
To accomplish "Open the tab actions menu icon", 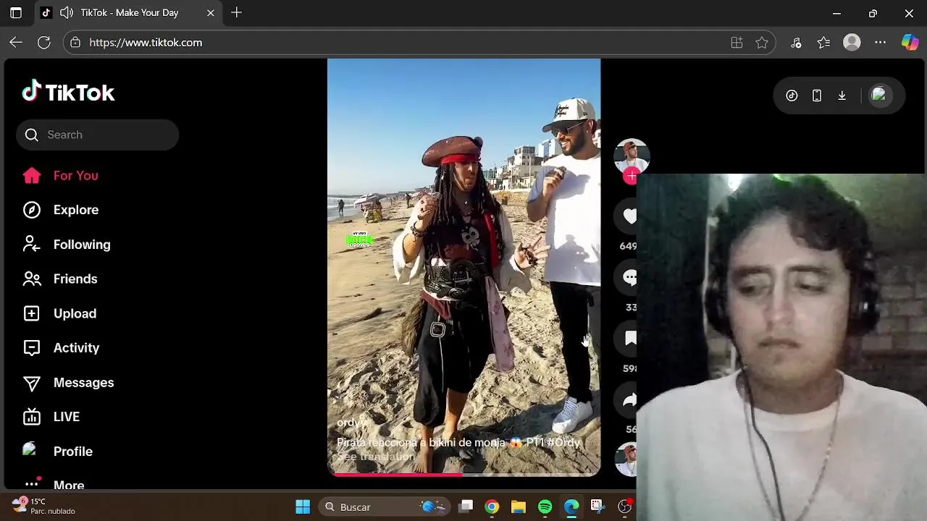I will click(x=16, y=12).
